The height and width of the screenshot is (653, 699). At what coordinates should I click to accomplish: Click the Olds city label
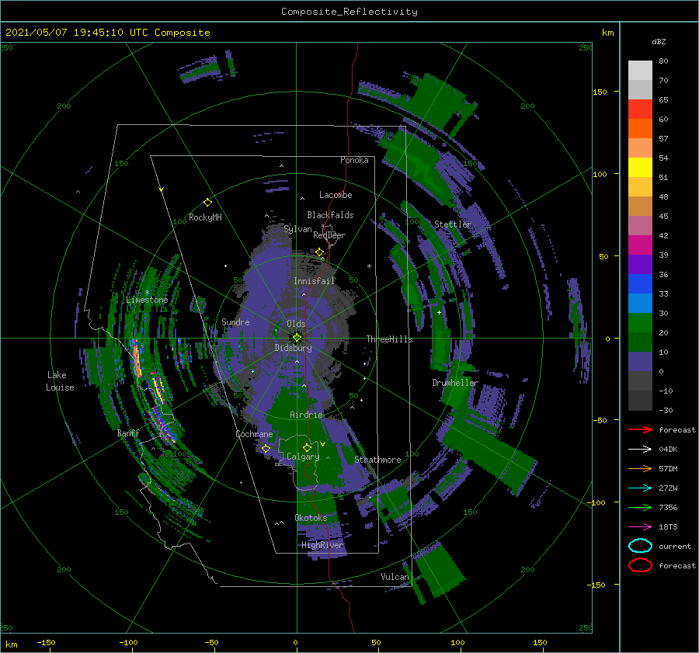pos(296,324)
